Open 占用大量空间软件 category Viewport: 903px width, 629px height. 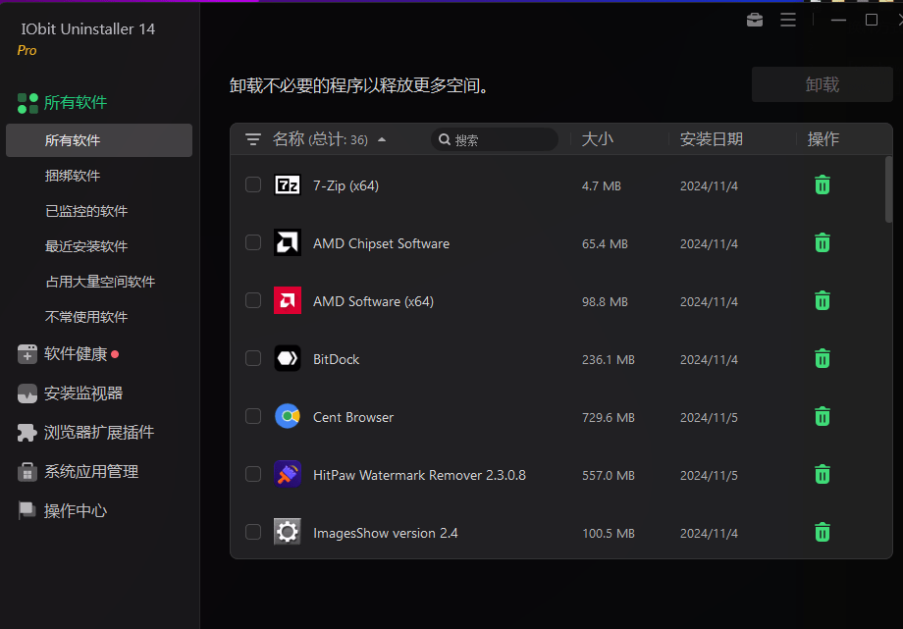pyautogui.click(x=100, y=282)
